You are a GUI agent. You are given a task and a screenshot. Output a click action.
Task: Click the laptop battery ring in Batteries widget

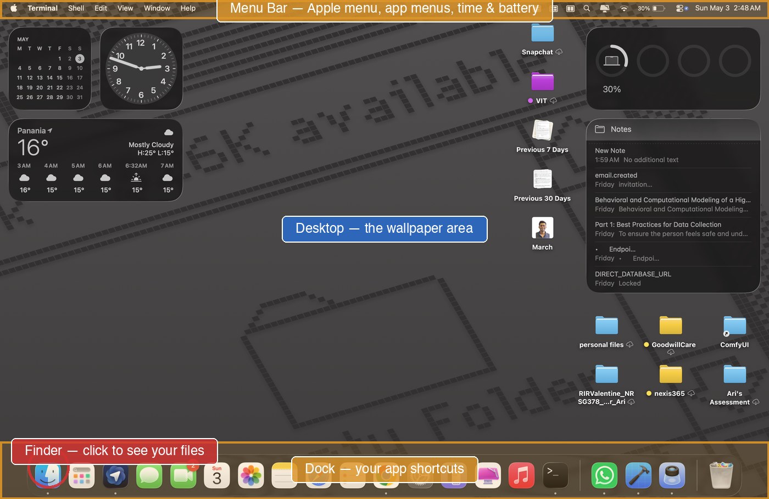pos(612,61)
